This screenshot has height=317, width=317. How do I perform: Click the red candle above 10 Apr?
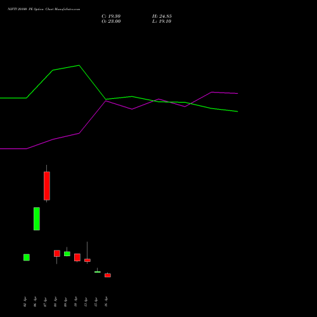coord(77,257)
